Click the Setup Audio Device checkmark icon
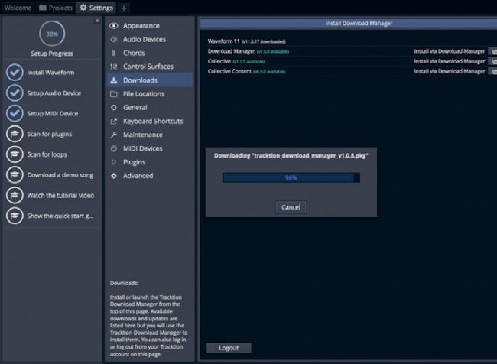Viewport: 497px width, 364px height. pos(15,93)
